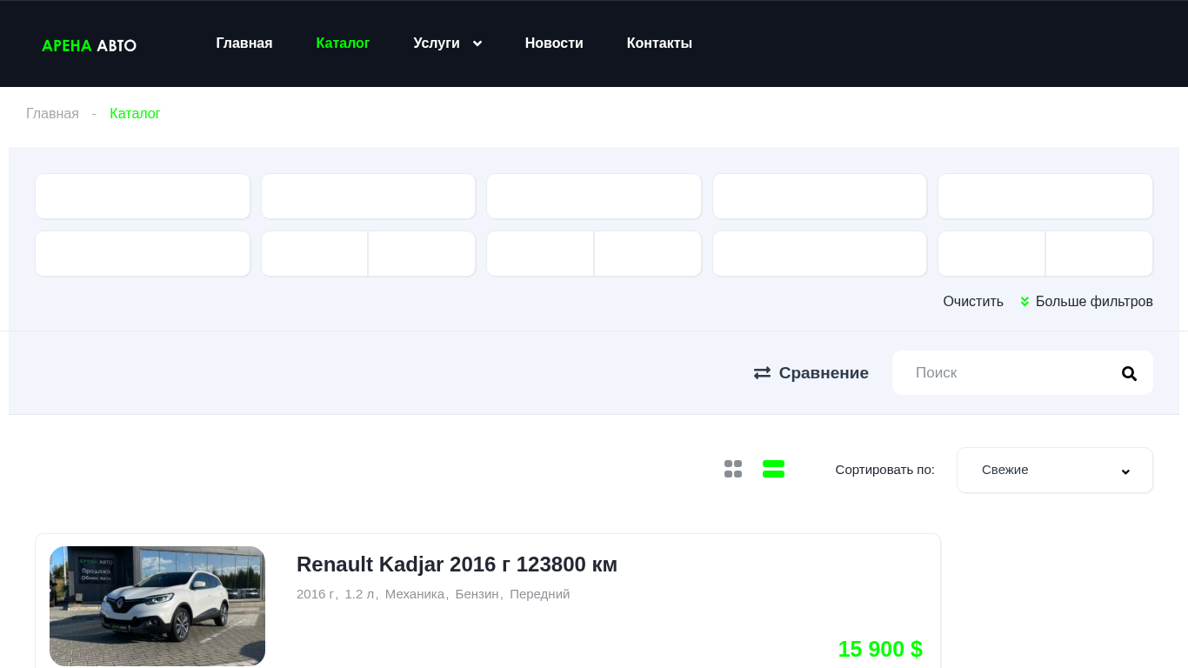Open Новости page

click(x=554, y=43)
